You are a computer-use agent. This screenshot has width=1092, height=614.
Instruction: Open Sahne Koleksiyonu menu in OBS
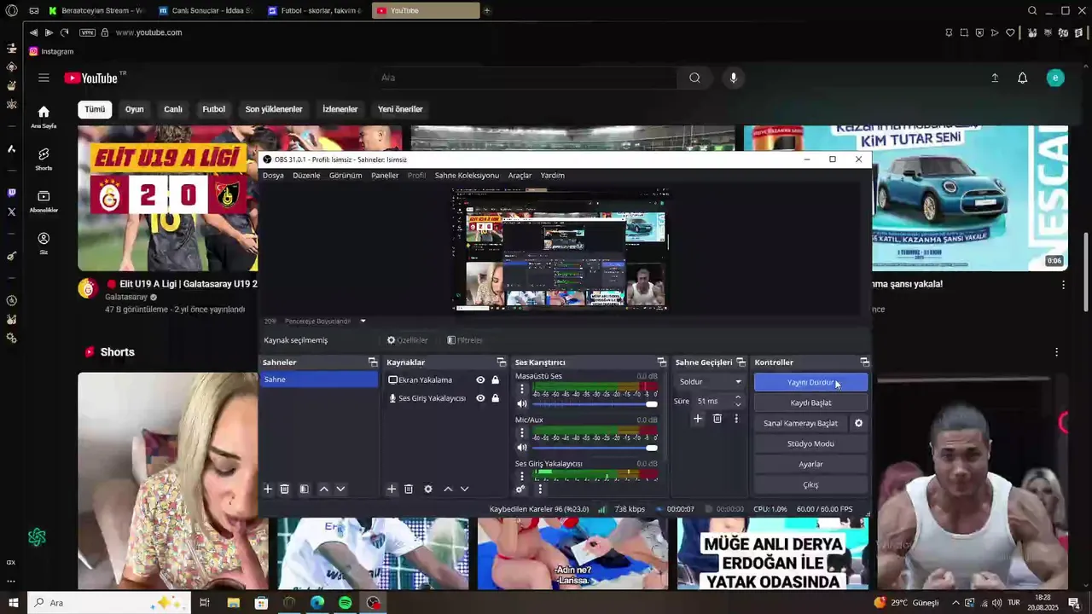tap(467, 176)
